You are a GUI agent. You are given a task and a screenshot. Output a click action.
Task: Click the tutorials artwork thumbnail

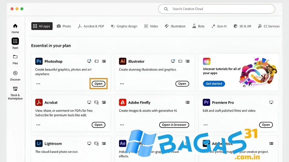coord(258,72)
